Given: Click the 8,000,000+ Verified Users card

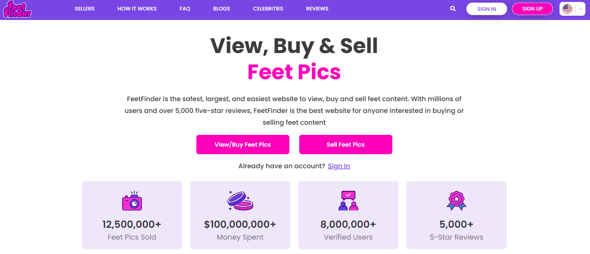Looking at the screenshot, I should pyautogui.click(x=348, y=215).
